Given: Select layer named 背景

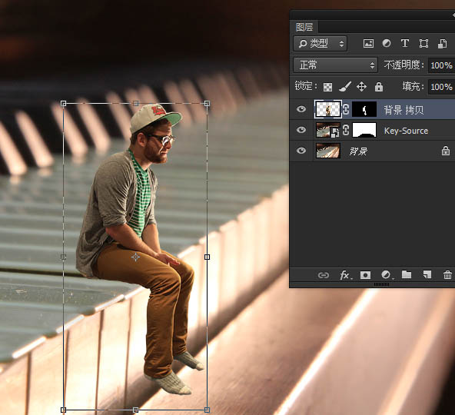Looking at the screenshot, I should [358, 151].
